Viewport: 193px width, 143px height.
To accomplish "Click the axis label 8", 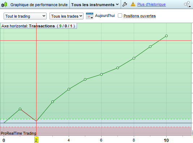I will point(134,140).
